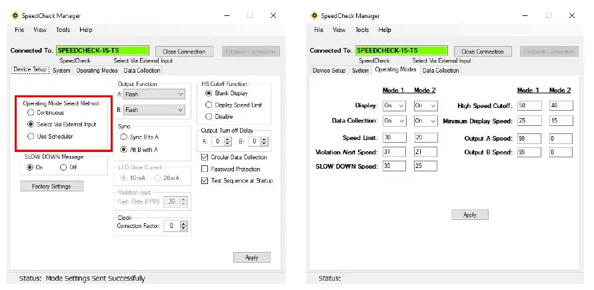Click Mode 1 Speed Limit field

[395, 137]
